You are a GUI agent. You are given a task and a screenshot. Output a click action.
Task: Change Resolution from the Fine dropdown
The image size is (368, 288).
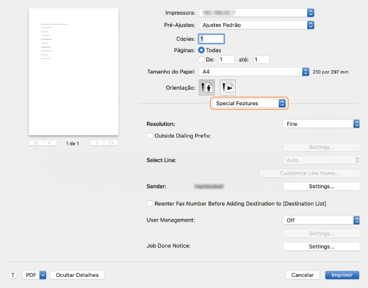tap(321, 124)
